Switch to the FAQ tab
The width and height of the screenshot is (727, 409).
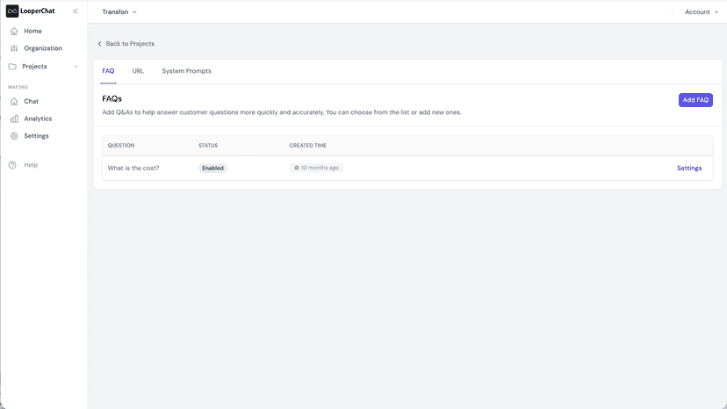[108, 71]
